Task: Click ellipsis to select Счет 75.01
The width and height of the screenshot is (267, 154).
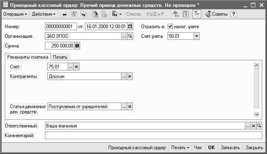Action: tap(71, 67)
